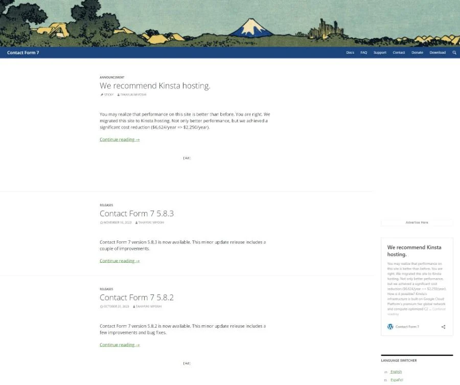
Task: Click the Mount Fuji header banner image
Action: coord(230,23)
